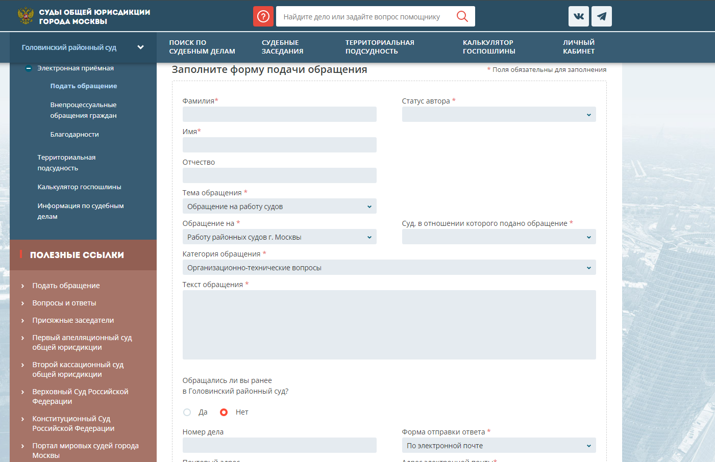Open the Вопросы и ответы link
Screen dimensions: 715x462
pos(64,303)
